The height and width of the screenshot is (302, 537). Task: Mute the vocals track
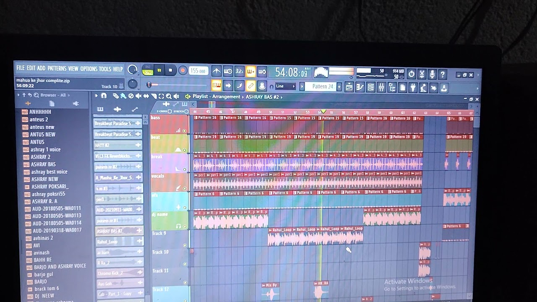tap(185, 188)
